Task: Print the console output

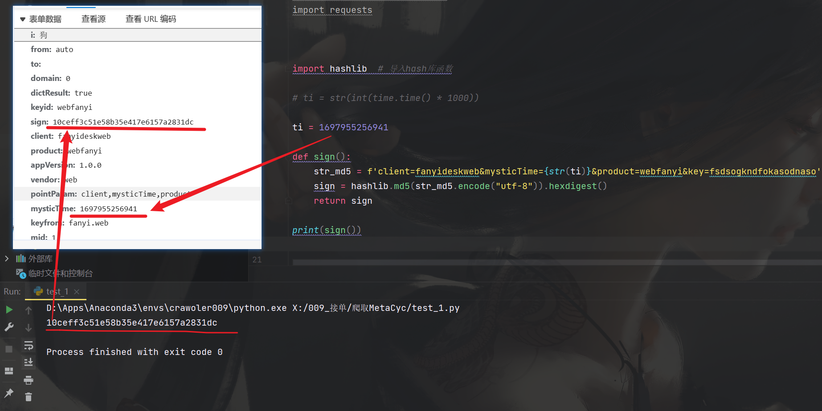Action: 29,380
